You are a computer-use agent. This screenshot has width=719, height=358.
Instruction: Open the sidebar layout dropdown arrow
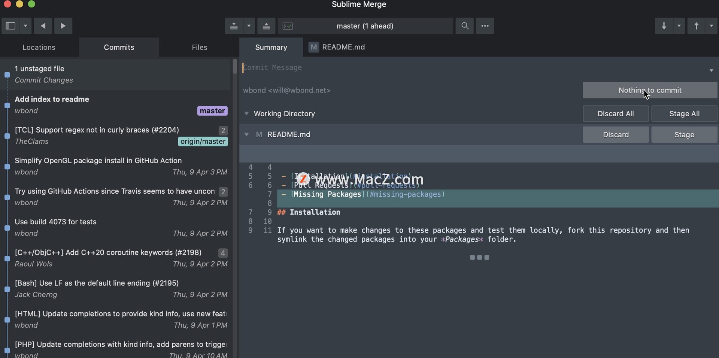25,26
